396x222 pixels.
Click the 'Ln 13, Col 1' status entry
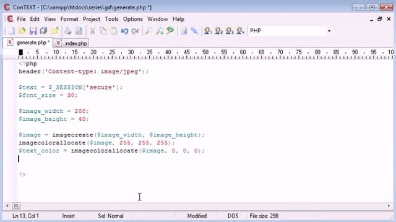[x=25, y=216]
